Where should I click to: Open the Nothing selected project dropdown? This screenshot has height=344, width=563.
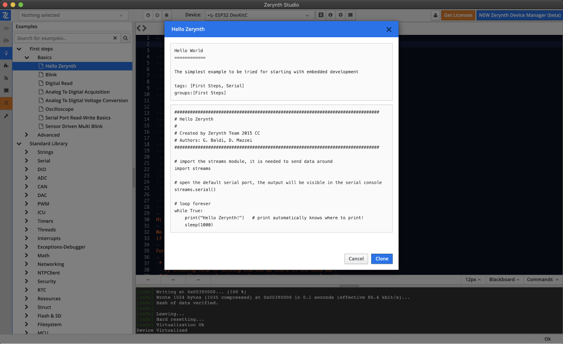(x=73, y=15)
